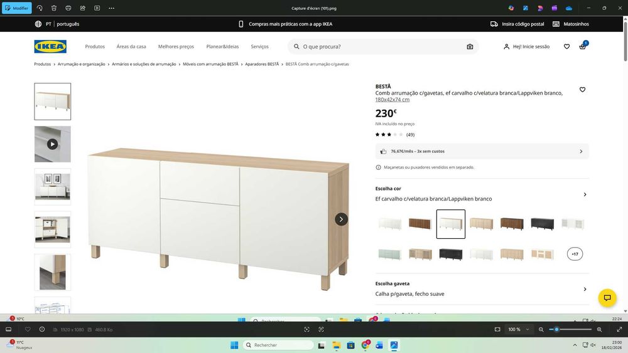The image size is (628, 353).
Task: Click the taskbar Rechercher search box
Action: click(278, 345)
